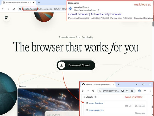The width and height of the screenshot is (154, 116).
Task: Download comet_latest.msi asset
Action: click(x=96, y=103)
